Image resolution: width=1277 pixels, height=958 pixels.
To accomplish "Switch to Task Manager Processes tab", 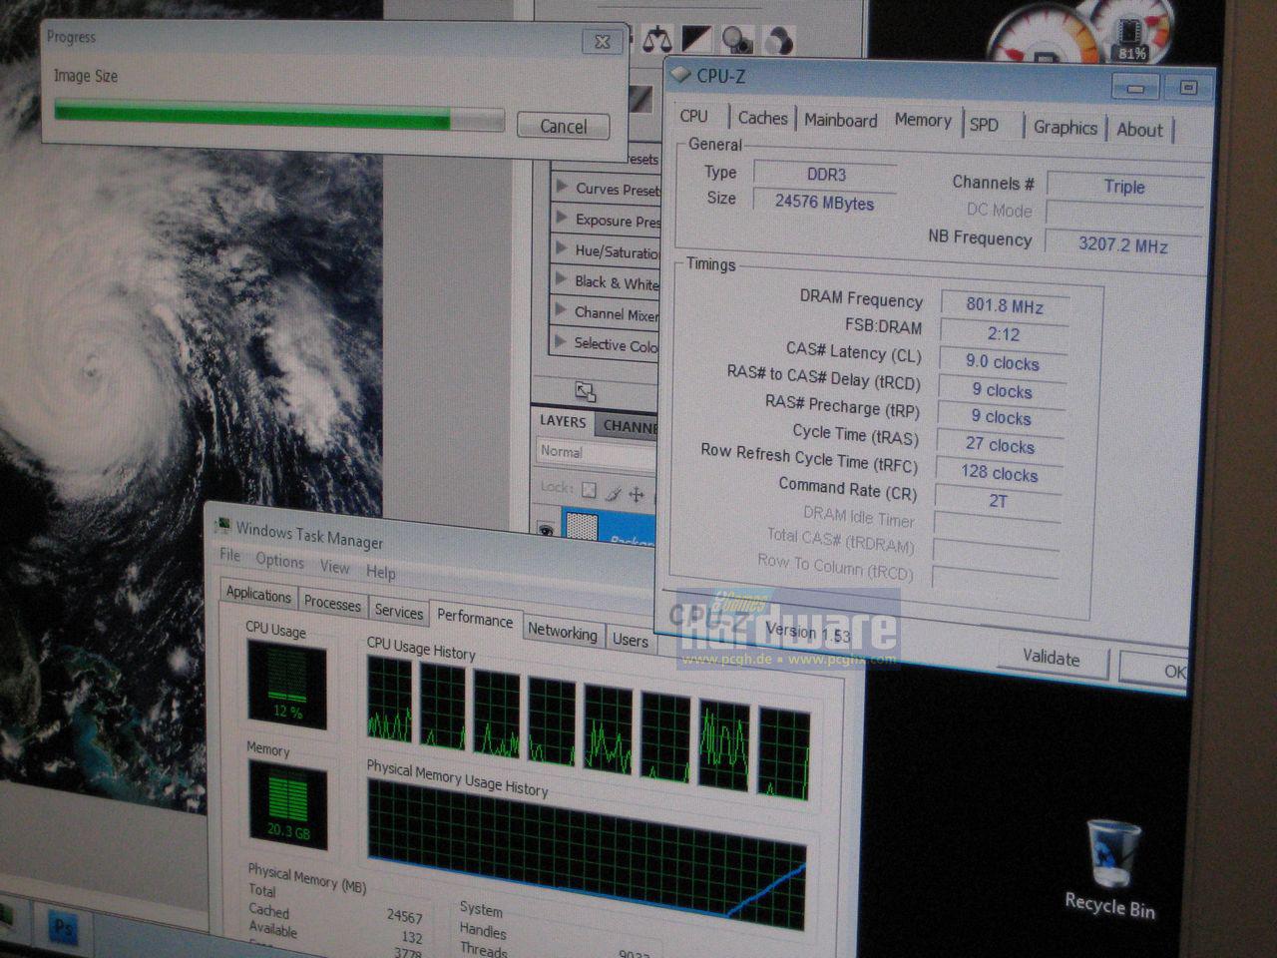I will pyautogui.click(x=332, y=603).
